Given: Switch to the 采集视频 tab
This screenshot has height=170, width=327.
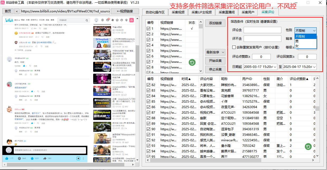Looking at the screenshot, I should coord(179,12).
